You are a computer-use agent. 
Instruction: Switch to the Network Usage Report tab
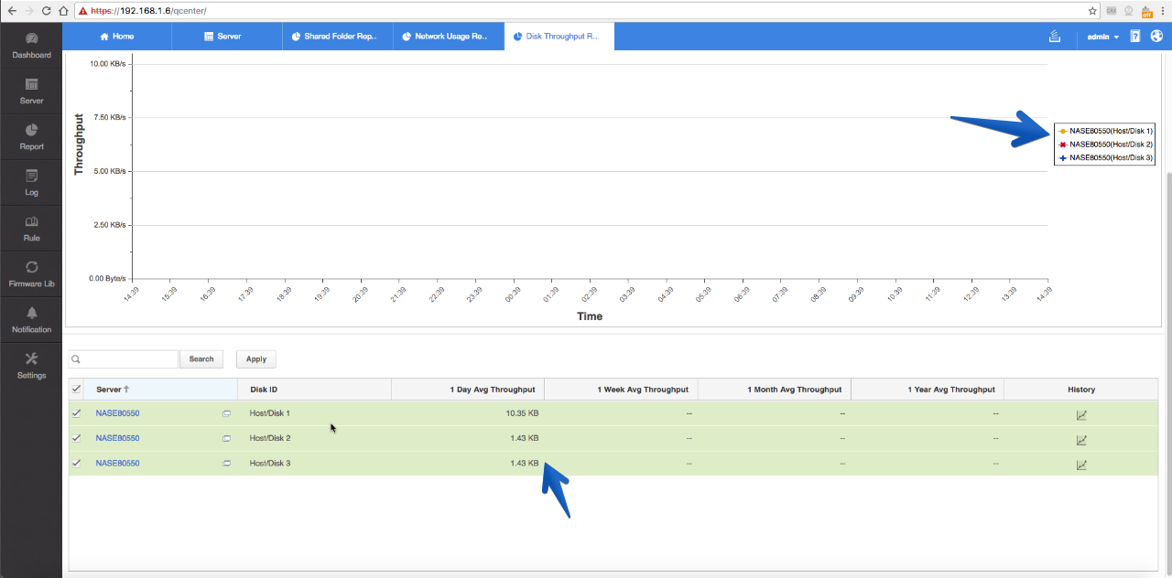coord(448,37)
